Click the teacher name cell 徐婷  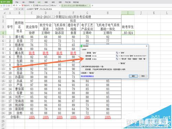tap(32, 33)
